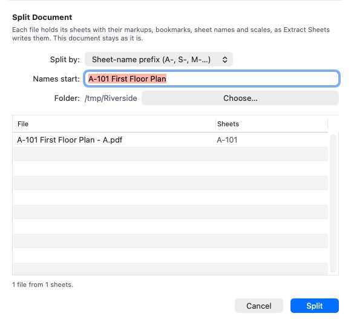Confirm with the blue Split button
This screenshot has width=351, height=325.
(x=315, y=306)
